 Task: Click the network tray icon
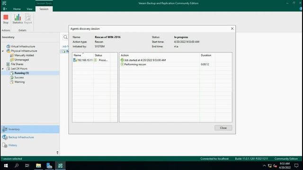point(270,166)
